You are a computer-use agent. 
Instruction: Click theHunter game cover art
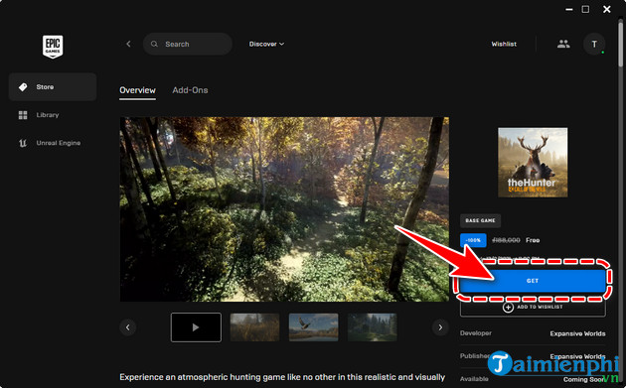click(533, 163)
